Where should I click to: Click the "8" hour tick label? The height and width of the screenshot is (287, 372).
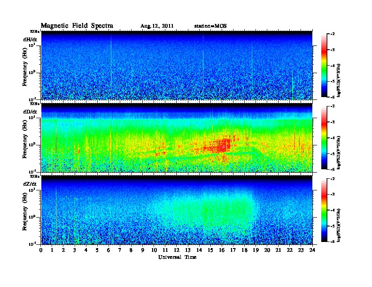[131, 250]
